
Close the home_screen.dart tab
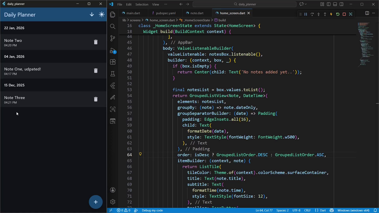click(249, 13)
